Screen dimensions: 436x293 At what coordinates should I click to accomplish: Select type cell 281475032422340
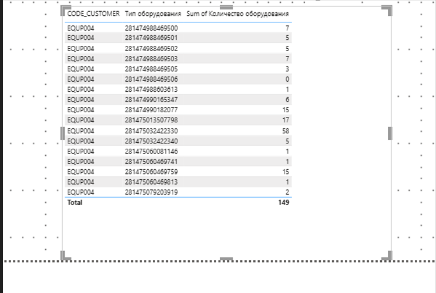(151, 141)
